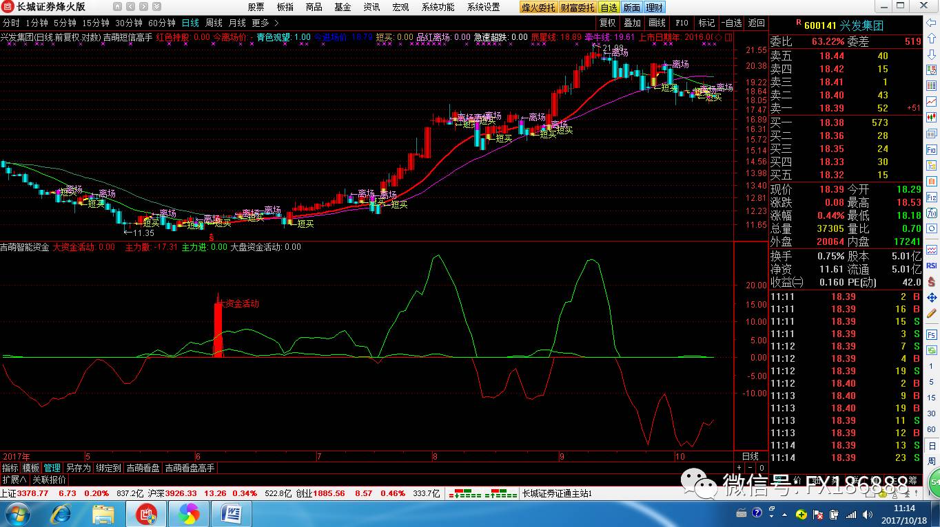The height and width of the screenshot is (527, 940).
Task: Click the four-way arrows icon in sidebar
Action: 931,298
